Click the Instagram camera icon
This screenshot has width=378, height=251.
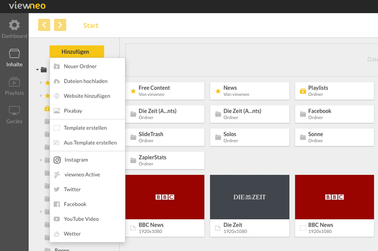click(x=57, y=160)
